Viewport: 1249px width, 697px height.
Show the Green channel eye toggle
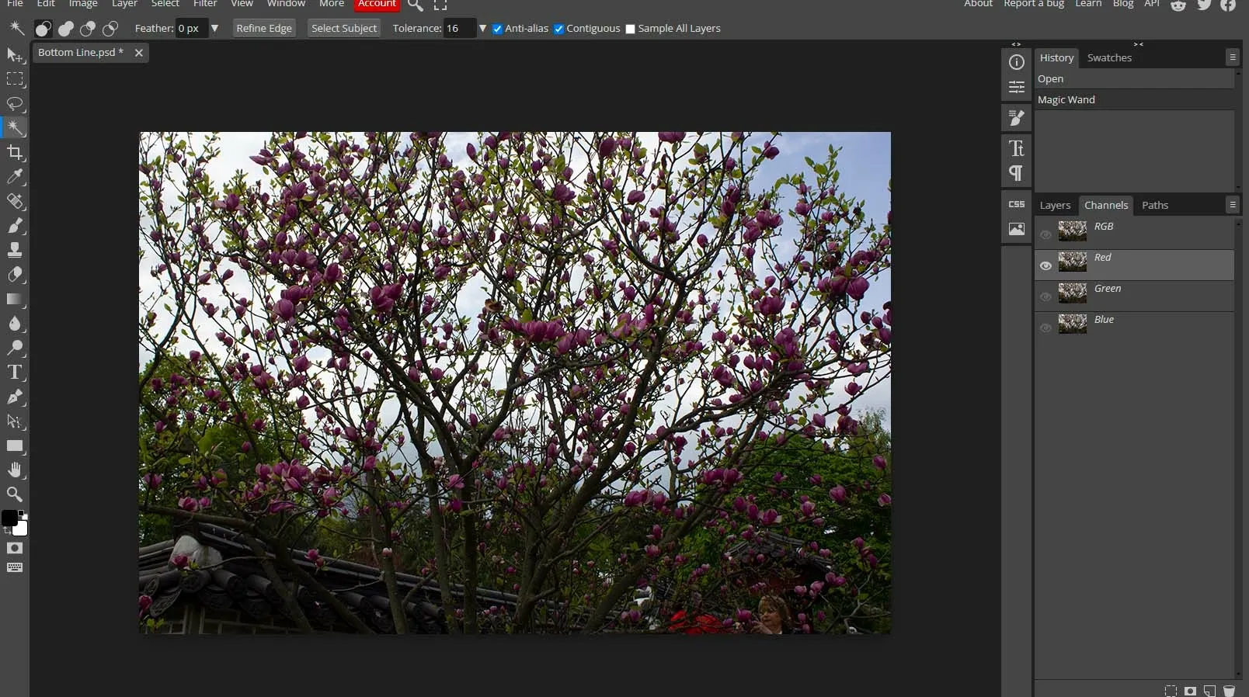(x=1045, y=296)
